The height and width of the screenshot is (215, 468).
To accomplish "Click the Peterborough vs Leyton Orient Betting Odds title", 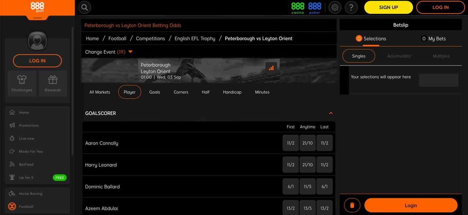I will tap(133, 25).
